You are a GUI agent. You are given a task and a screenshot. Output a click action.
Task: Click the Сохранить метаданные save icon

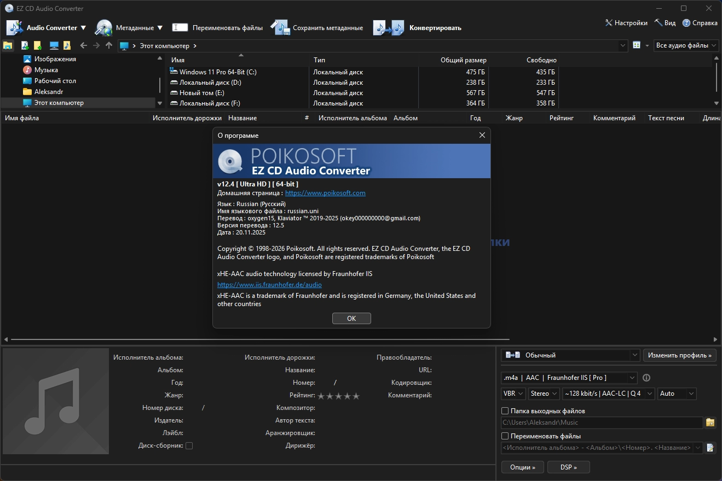280,27
